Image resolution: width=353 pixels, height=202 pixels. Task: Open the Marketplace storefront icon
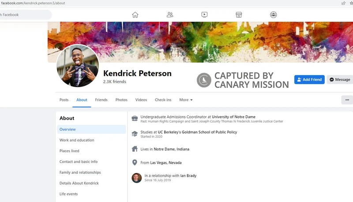[x=239, y=15]
